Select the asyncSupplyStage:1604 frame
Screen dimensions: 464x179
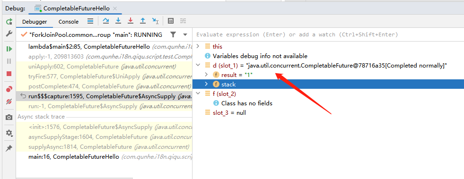pyautogui.click(x=104, y=137)
